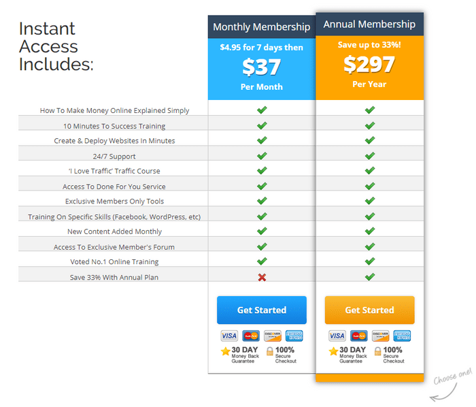Click the gold star by the Monthly 30 Day guarantee

pyautogui.click(x=225, y=351)
